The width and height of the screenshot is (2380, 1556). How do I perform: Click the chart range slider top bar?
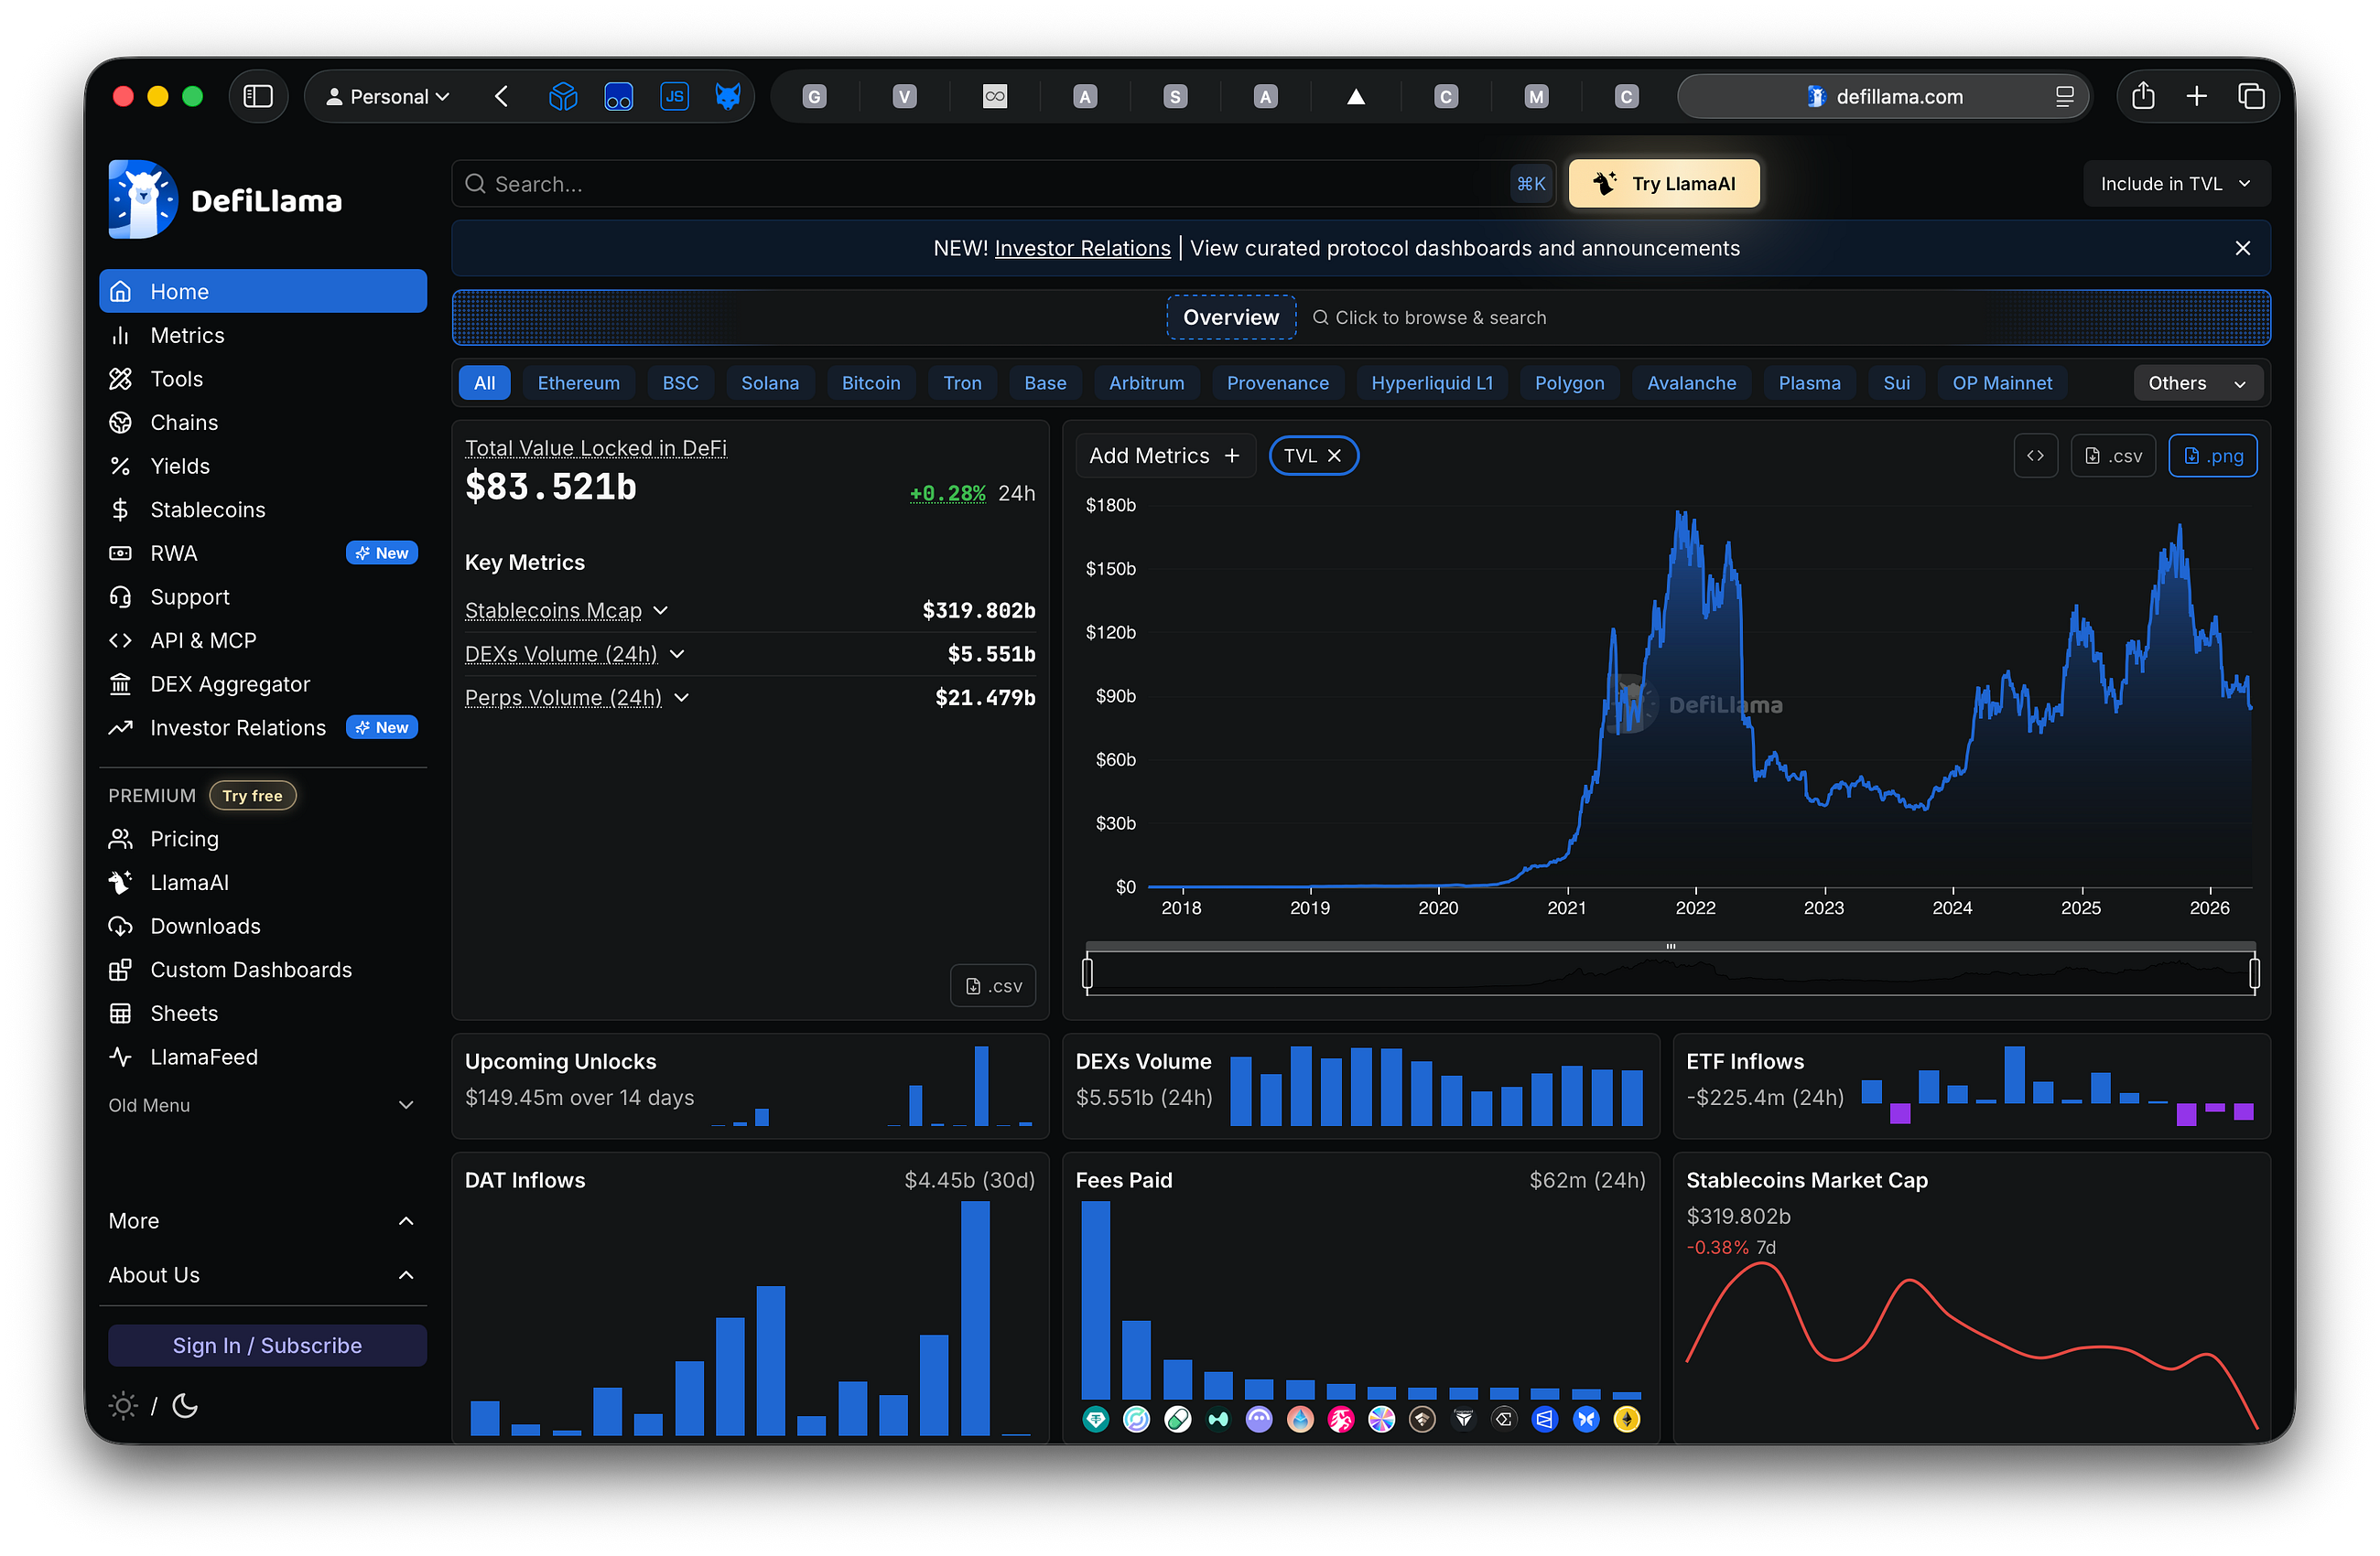[x=1671, y=947]
